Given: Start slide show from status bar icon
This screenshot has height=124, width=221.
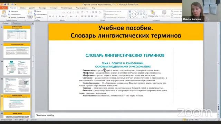Looking at the screenshot, I should pos(192,120).
